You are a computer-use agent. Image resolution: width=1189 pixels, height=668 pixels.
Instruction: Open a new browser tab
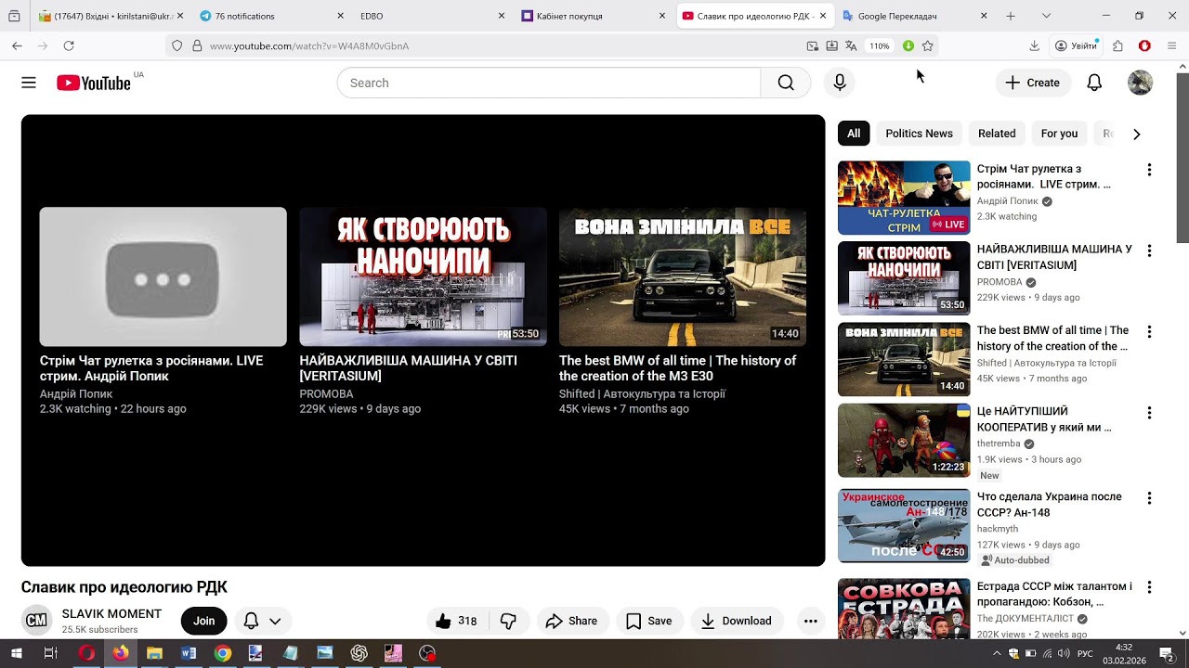point(1011,16)
